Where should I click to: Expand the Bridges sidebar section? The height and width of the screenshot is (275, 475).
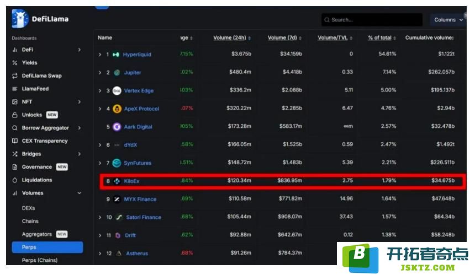pos(80,154)
